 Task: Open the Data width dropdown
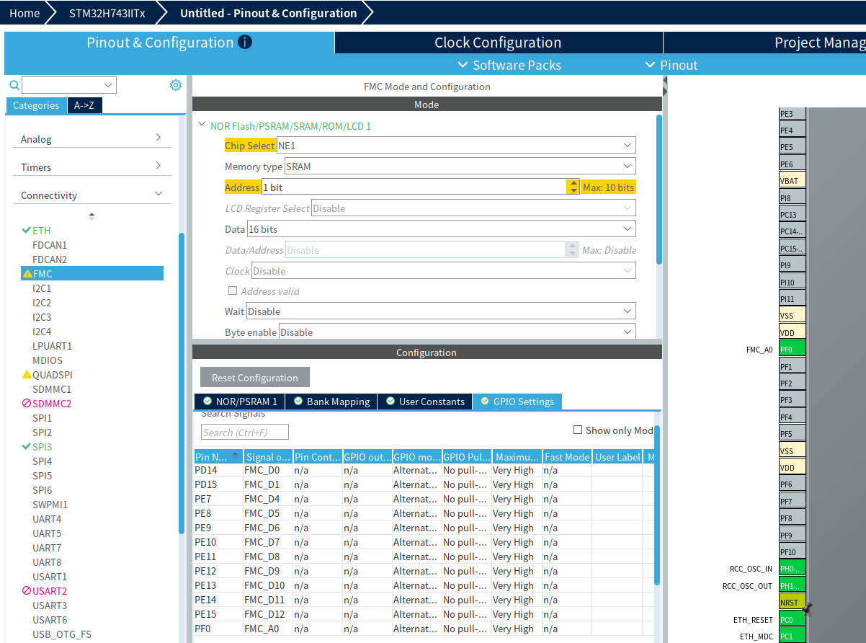[441, 229]
